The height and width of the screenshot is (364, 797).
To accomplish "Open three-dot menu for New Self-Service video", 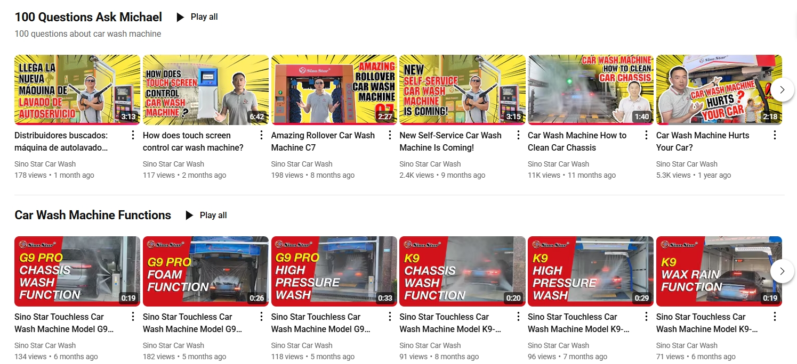I will tap(518, 135).
